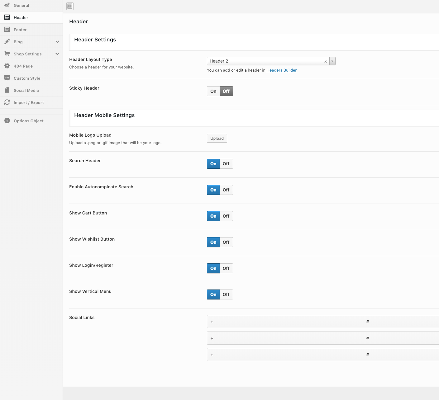Image resolution: width=439 pixels, height=400 pixels.
Task: Turn Sticky Header on
Action: click(213, 91)
